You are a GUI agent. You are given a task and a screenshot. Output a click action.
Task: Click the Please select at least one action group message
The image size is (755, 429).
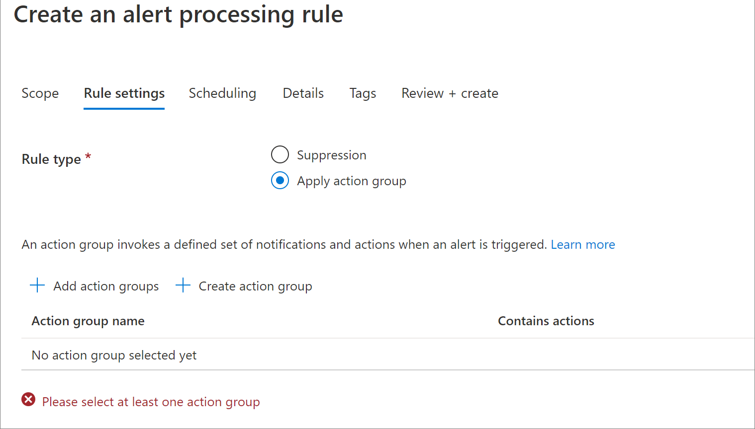tap(151, 402)
